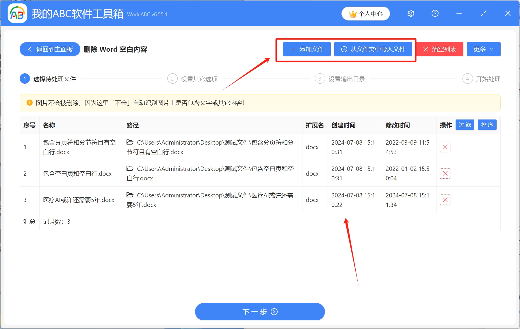The height and width of the screenshot is (329, 520).
Task: Delete row 1 file with red X
Action: [445, 147]
